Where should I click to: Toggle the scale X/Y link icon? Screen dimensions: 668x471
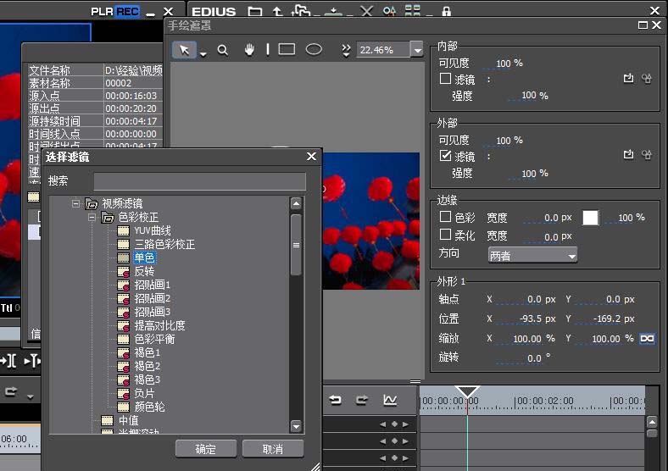click(648, 338)
